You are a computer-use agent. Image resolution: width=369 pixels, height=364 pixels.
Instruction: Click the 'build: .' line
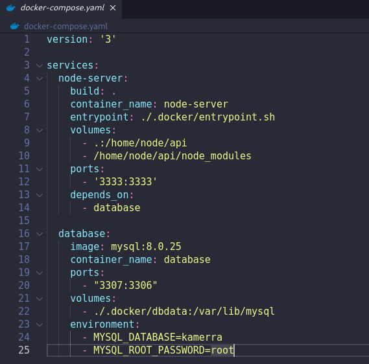tap(93, 91)
